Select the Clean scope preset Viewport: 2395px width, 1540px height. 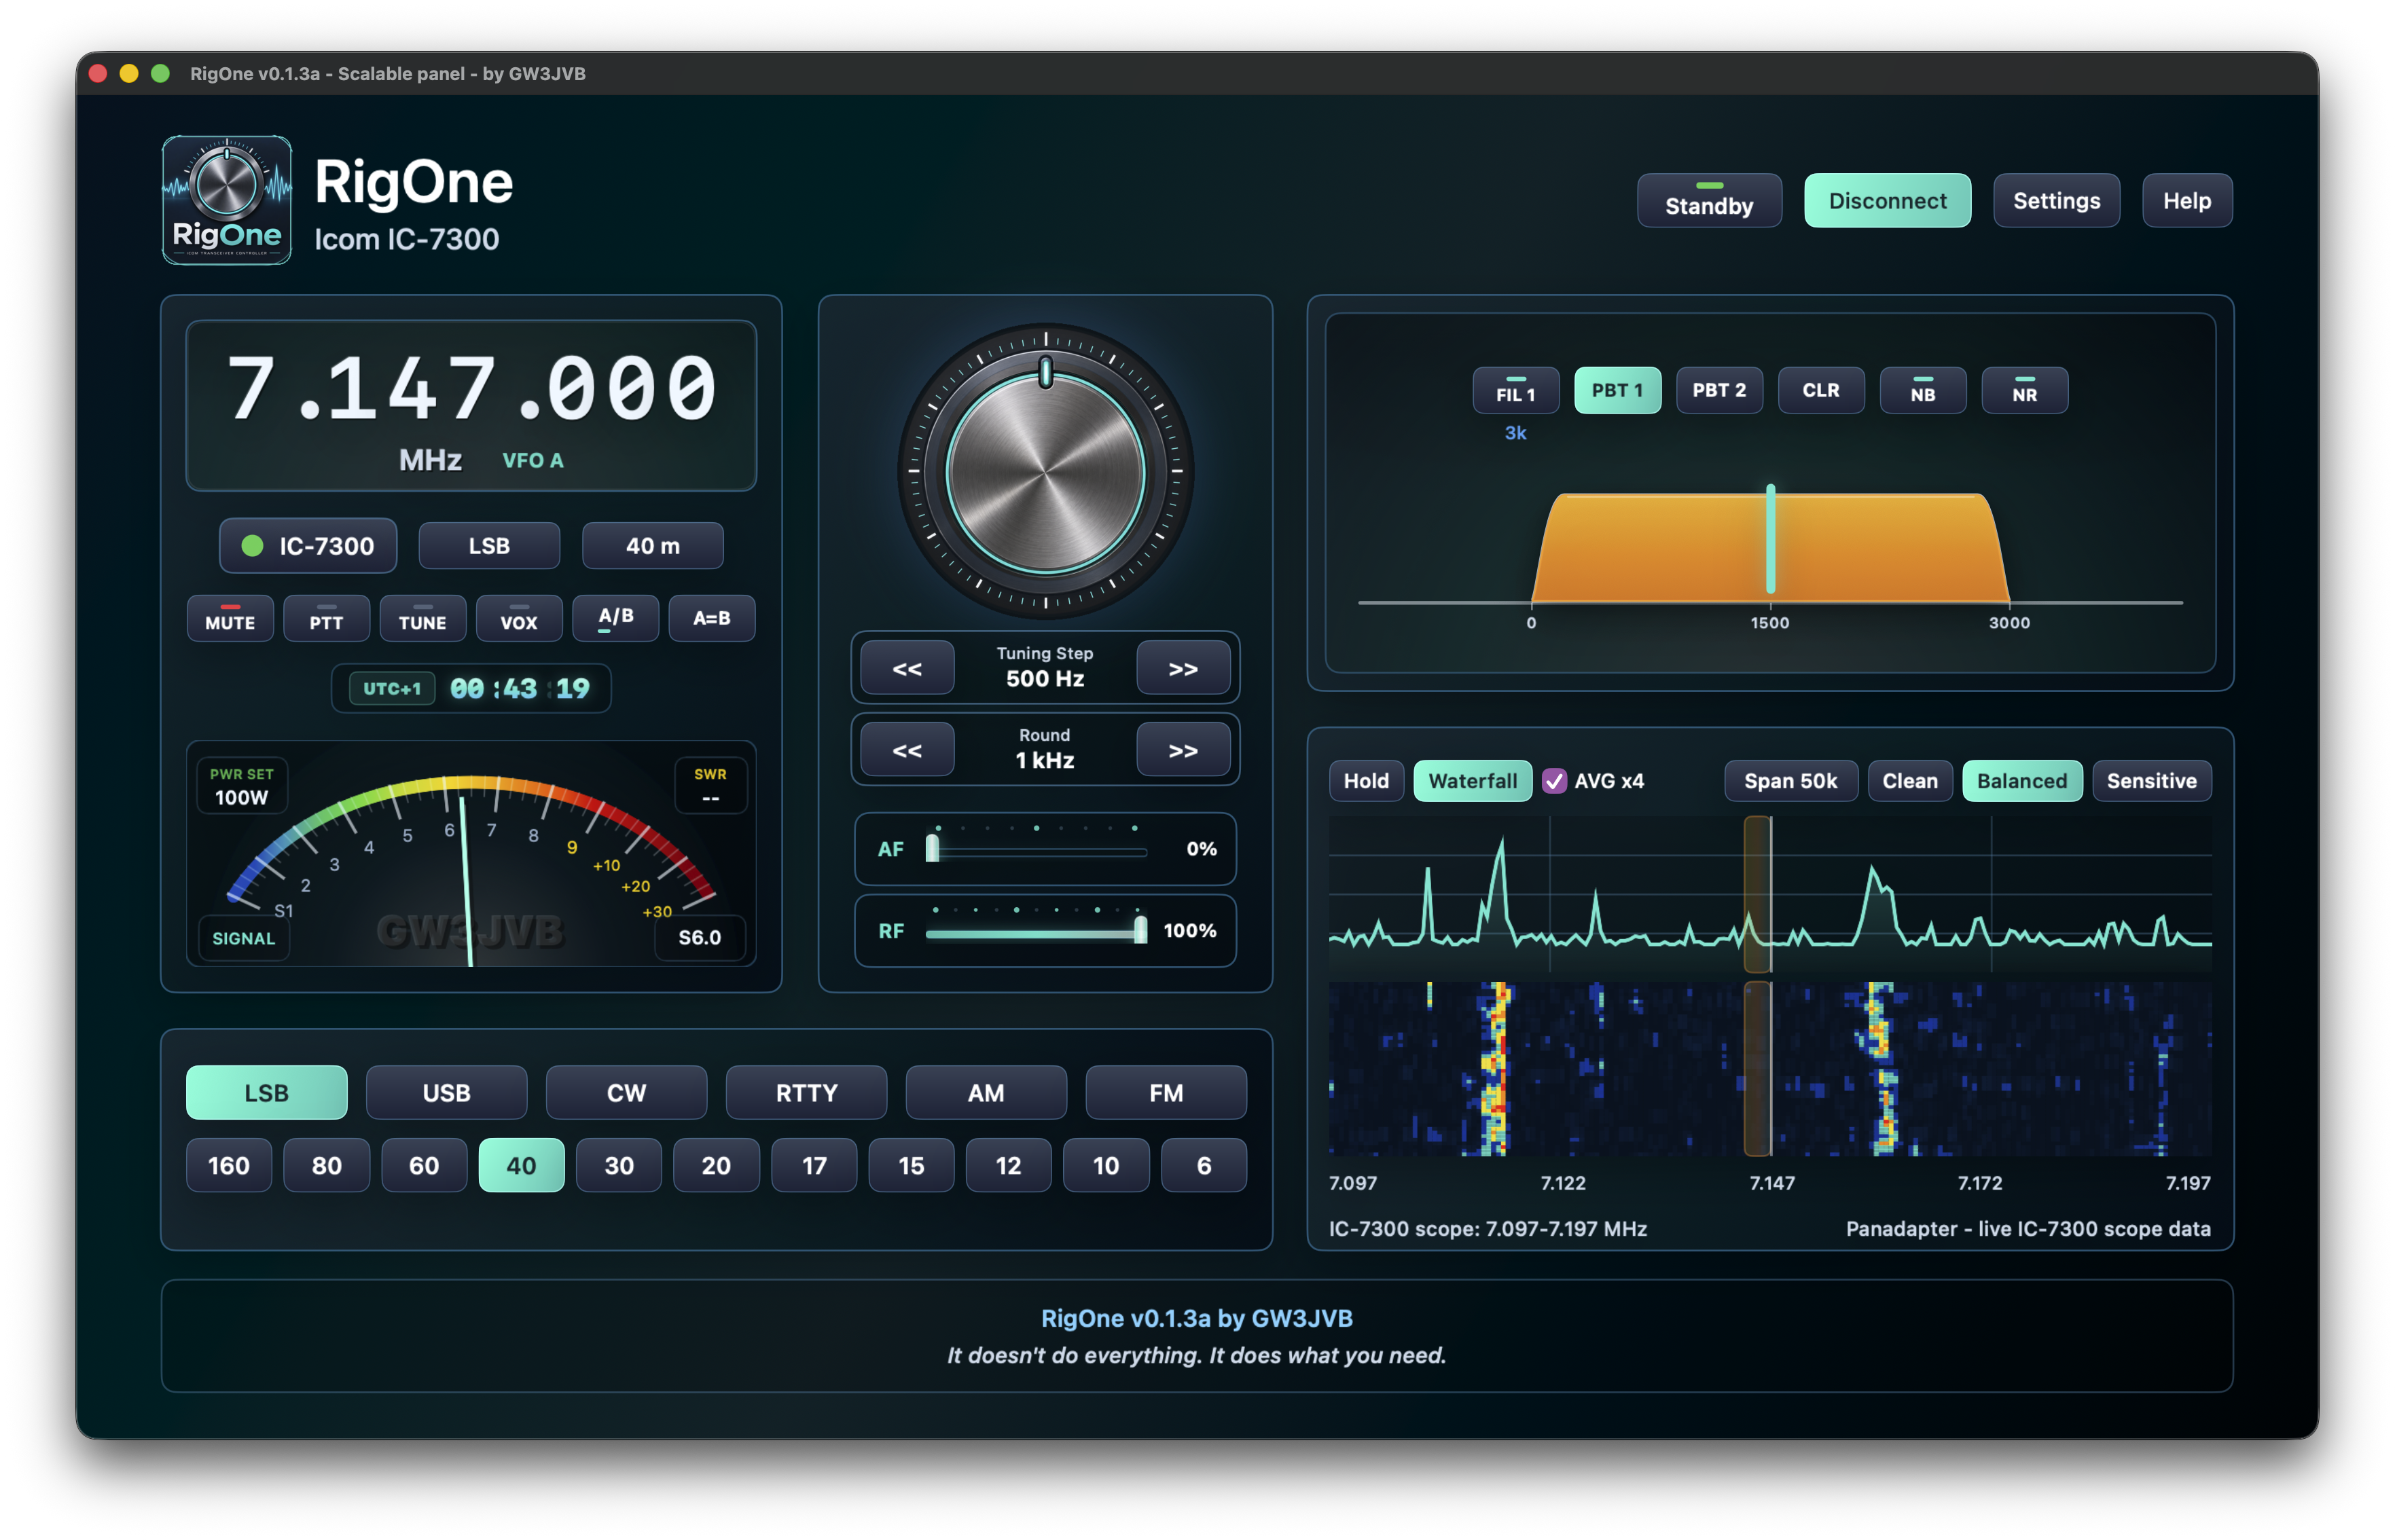pos(1910,781)
